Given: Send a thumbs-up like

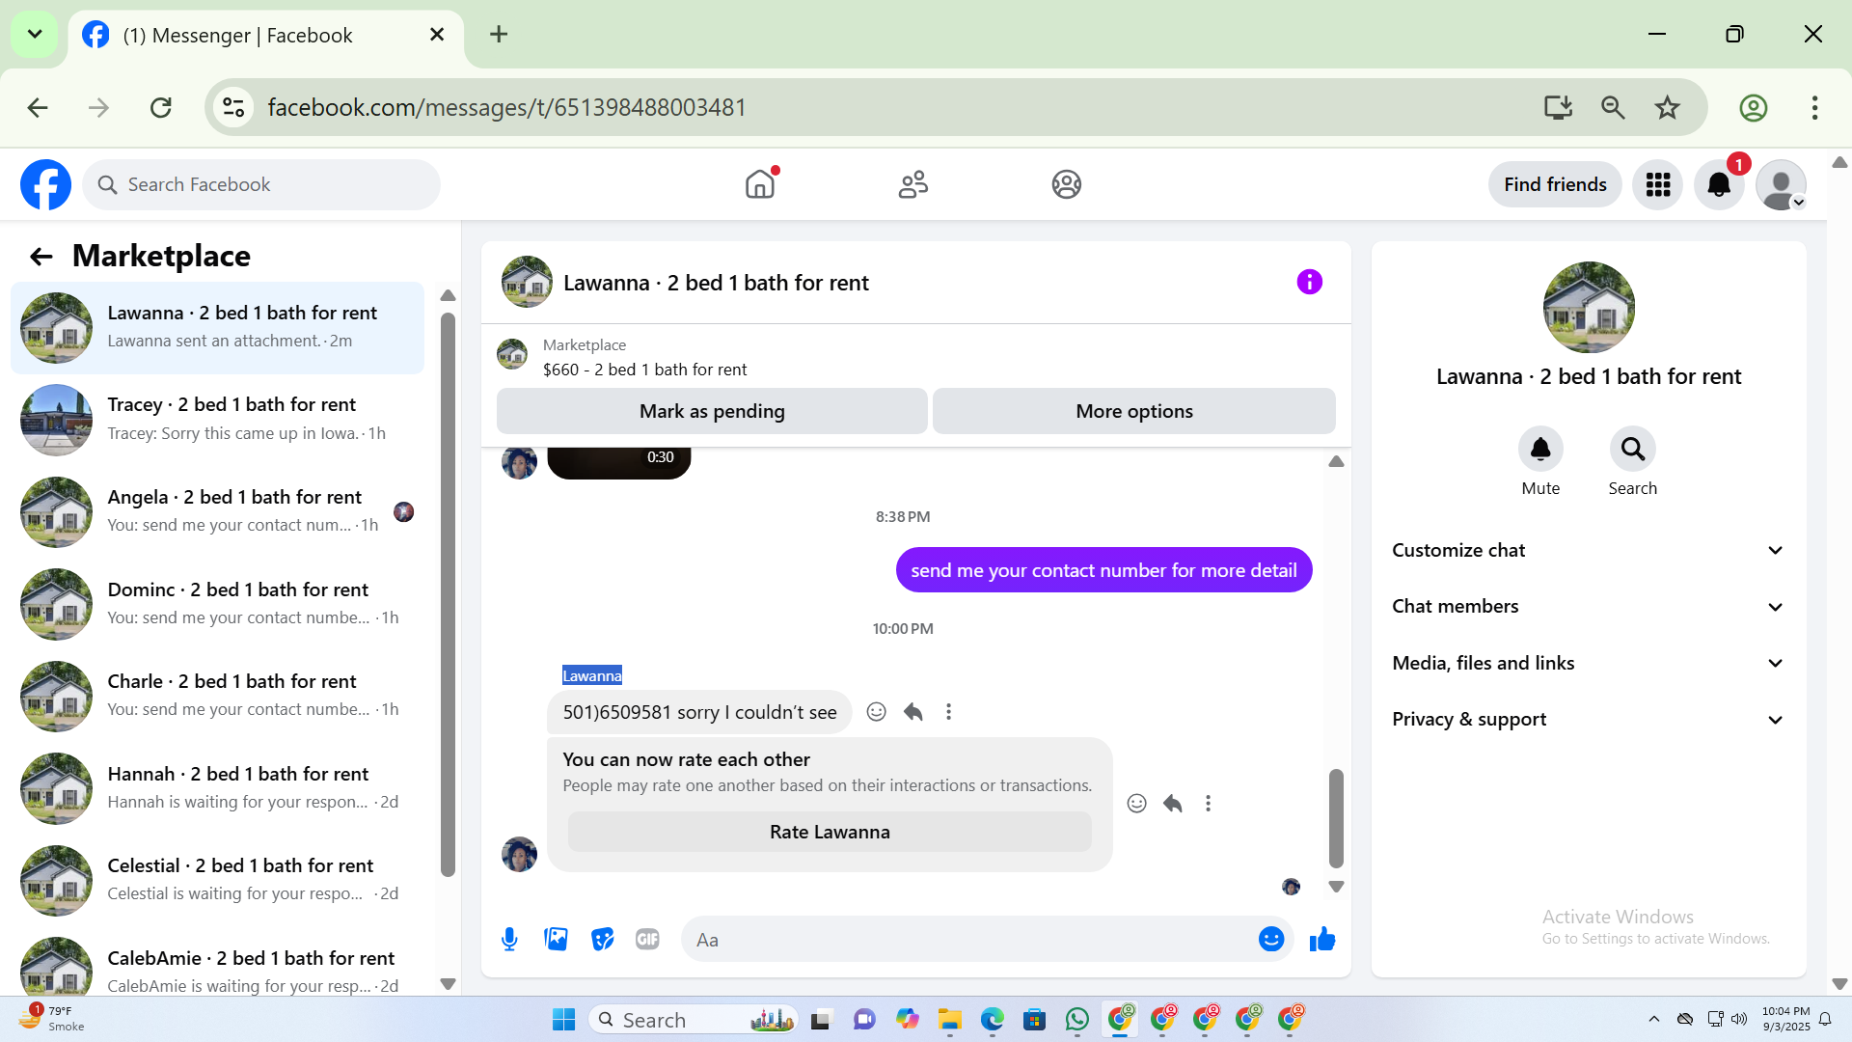Looking at the screenshot, I should (1322, 939).
